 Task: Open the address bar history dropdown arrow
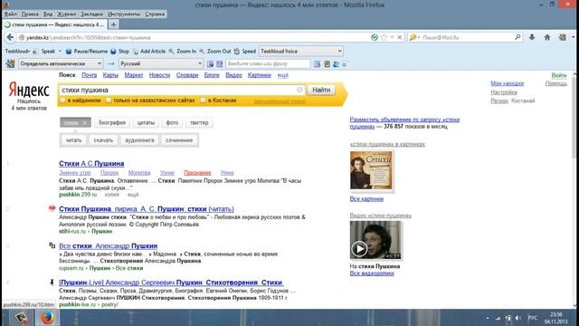(x=392, y=37)
